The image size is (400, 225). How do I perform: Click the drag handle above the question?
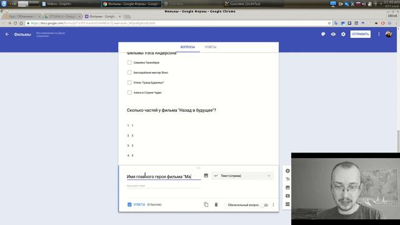coord(199,168)
